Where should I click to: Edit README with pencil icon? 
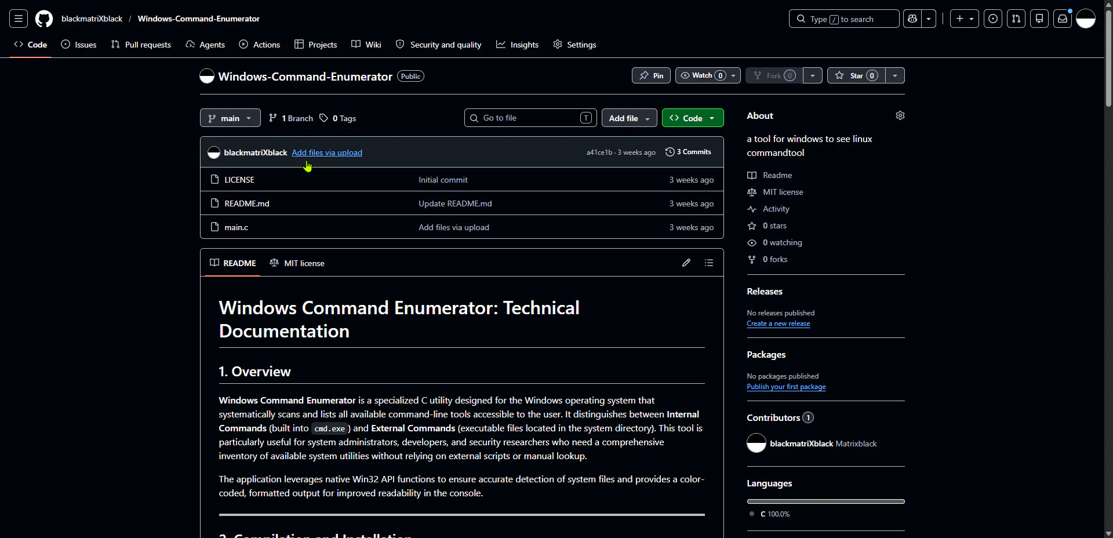click(686, 263)
